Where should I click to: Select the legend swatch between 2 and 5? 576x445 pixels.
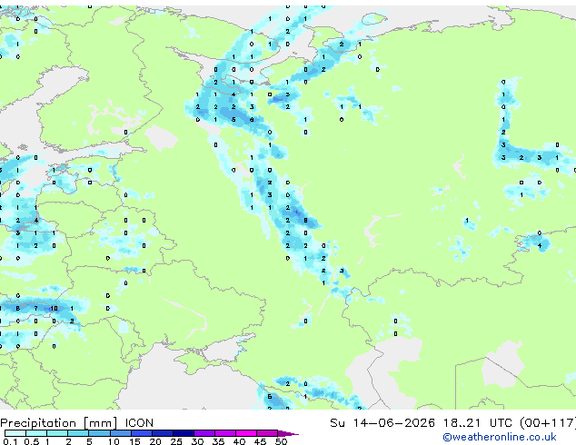pyautogui.click(x=78, y=433)
